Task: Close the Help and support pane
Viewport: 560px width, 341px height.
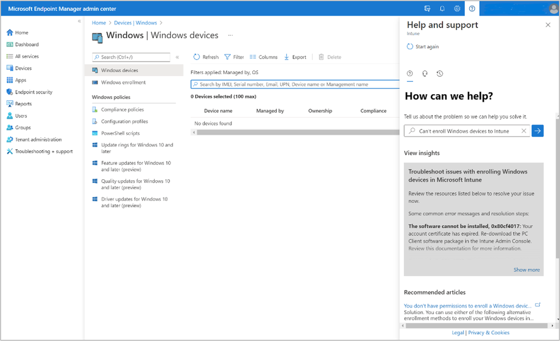Action: point(548,25)
